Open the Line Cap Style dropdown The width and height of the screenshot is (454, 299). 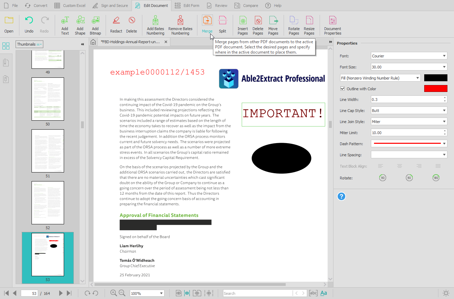pyautogui.click(x=409, y=110)
